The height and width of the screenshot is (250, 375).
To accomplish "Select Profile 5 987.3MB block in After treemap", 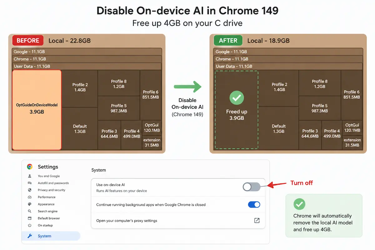I will pos(320,108).
